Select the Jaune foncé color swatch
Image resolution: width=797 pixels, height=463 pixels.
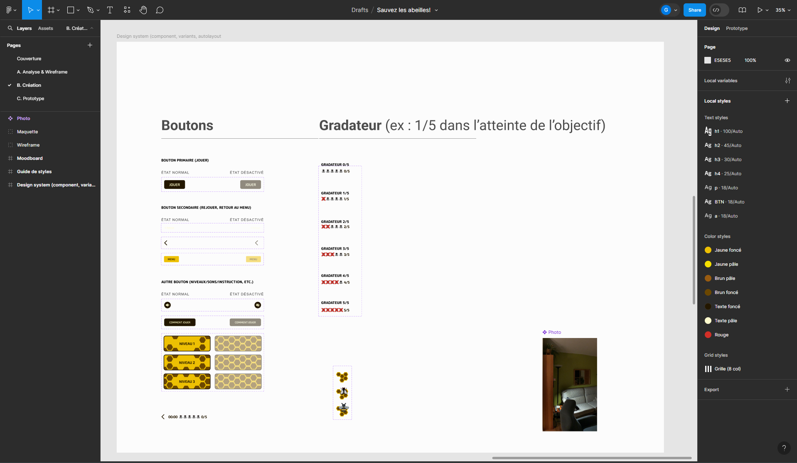pyautogui.click(x=708, y=250)
